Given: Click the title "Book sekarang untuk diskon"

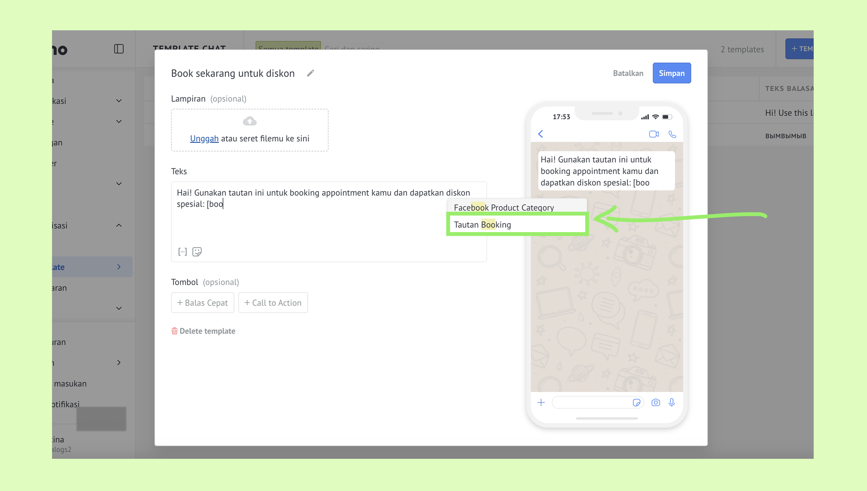Looking at the screenshot, I should [233, 73].
